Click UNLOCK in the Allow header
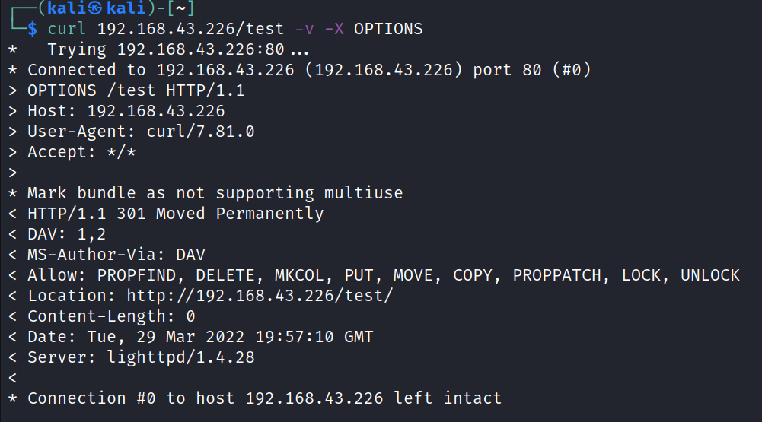This screenshot has height=422, width=762. (710, 275)
